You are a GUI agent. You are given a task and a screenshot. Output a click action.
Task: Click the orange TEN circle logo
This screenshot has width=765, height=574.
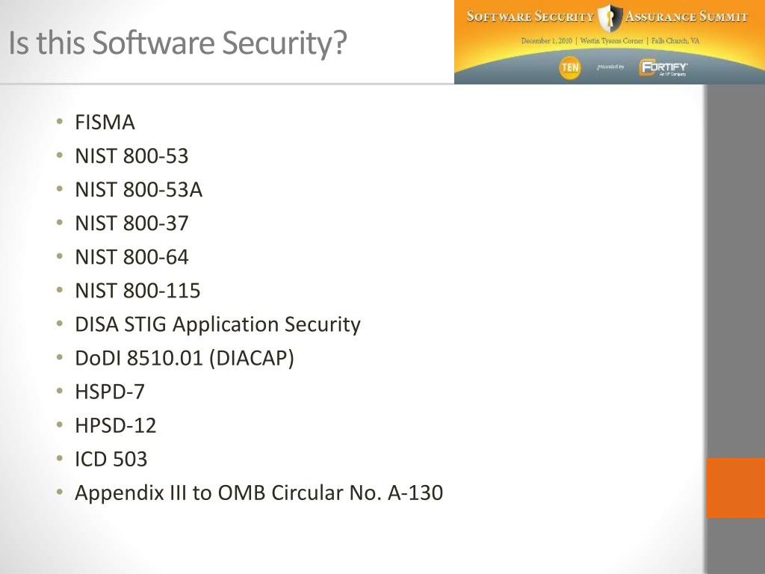[x=570, y=67]
